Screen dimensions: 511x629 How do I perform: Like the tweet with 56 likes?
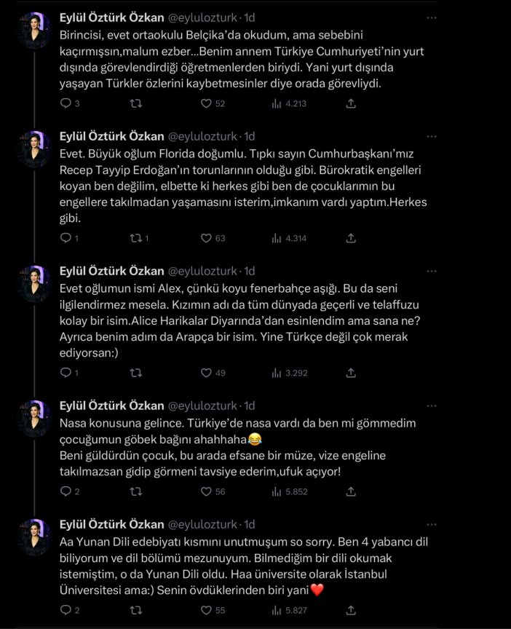pyautogui.click(x=205, y=491)
